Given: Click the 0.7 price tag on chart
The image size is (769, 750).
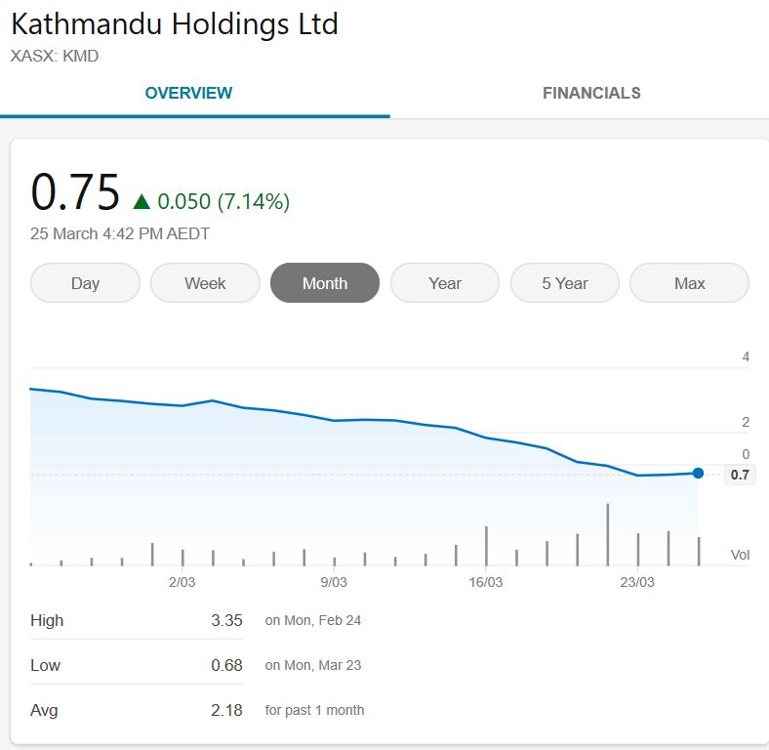Looking at the screenshot, I should coord(740,476).
